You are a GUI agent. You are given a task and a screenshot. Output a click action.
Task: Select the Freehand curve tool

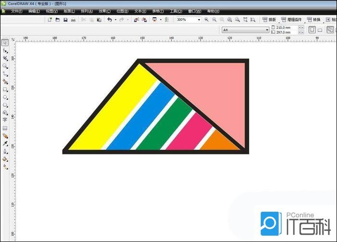coord(5,74)
